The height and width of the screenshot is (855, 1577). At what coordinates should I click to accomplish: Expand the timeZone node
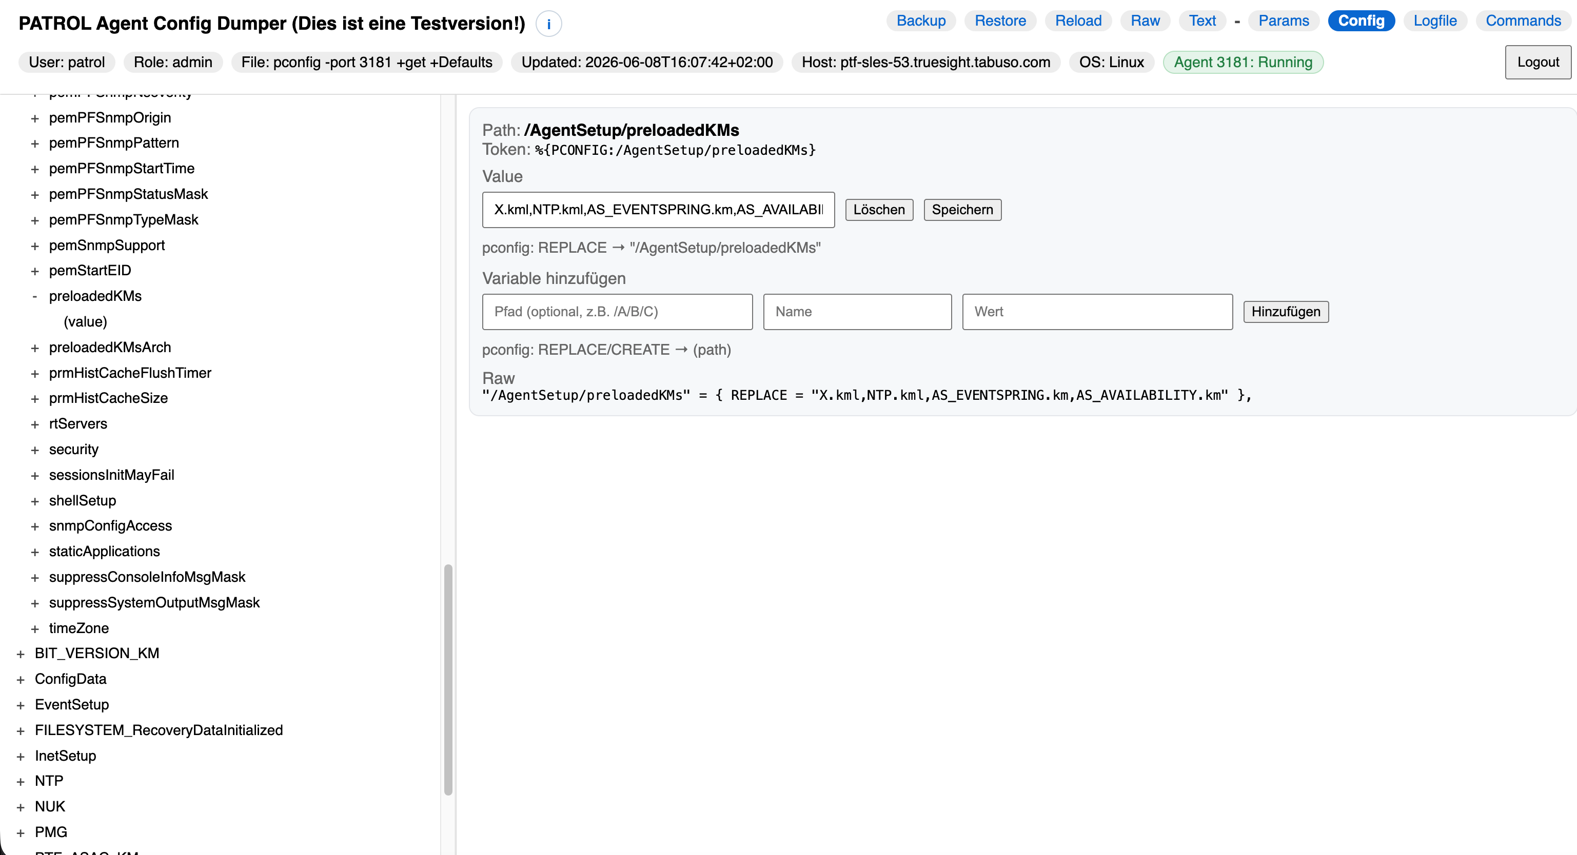click(35, 630)
